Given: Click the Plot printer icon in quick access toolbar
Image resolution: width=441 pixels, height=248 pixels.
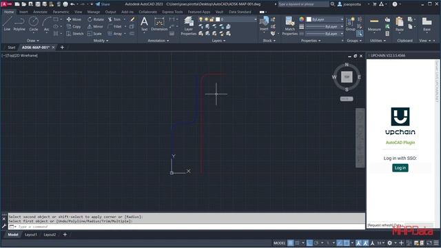Looking at the screenshot, I should (65, 4).
